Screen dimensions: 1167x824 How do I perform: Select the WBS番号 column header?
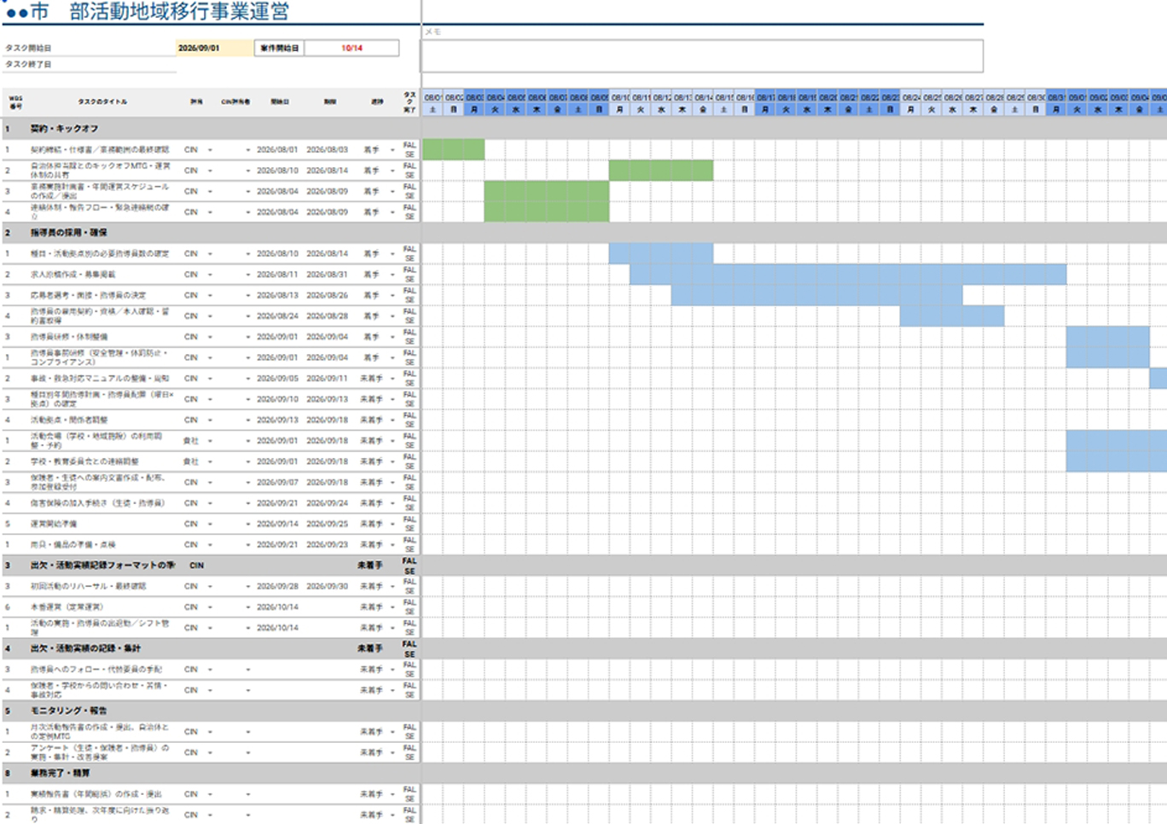click(15, 102)
